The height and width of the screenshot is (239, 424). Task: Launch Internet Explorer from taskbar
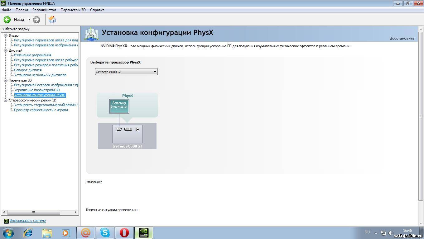pos(28,233)
